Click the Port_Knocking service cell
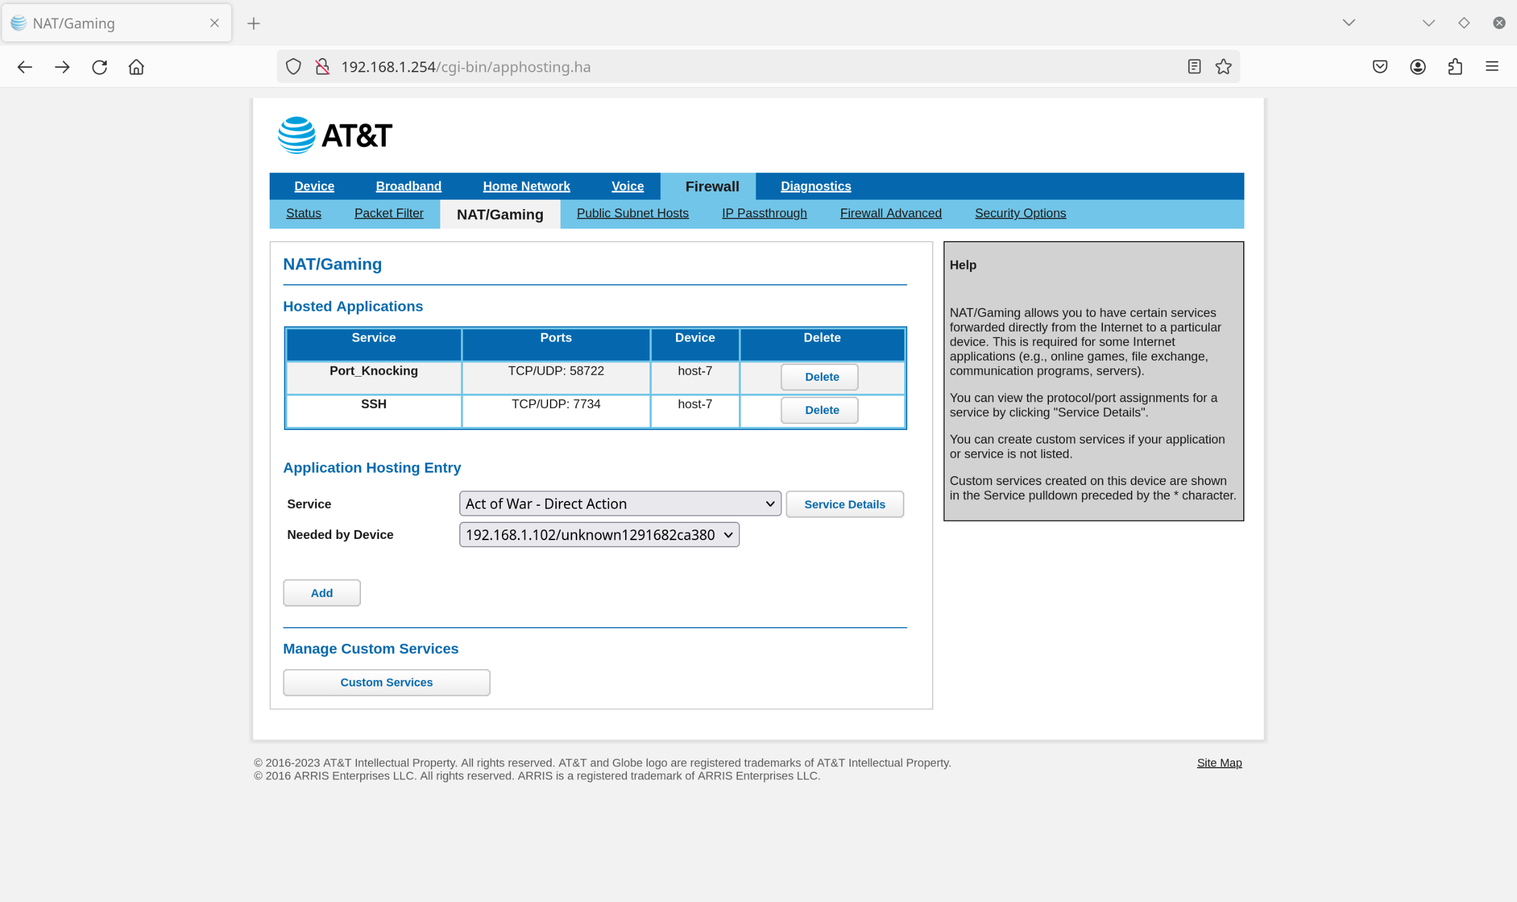Viewport: 1517px width, 902px height. 374,377
